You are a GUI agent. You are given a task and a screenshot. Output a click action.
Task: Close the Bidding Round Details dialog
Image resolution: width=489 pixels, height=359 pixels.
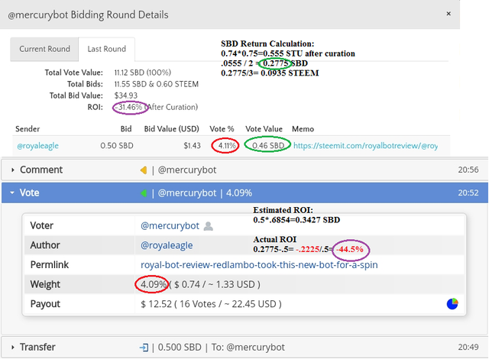click(x=449, y=14)
